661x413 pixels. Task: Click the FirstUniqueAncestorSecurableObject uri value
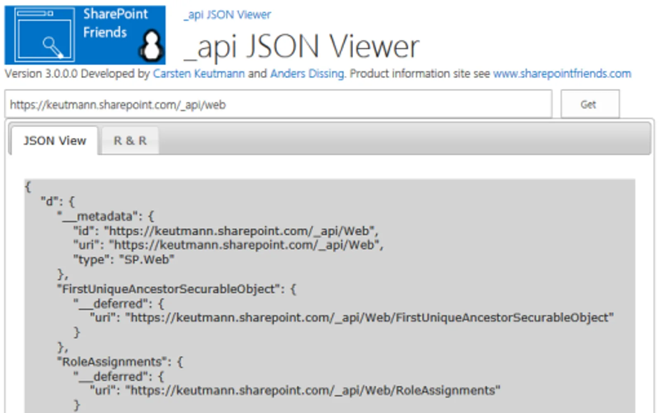click(x=369, y=318)
